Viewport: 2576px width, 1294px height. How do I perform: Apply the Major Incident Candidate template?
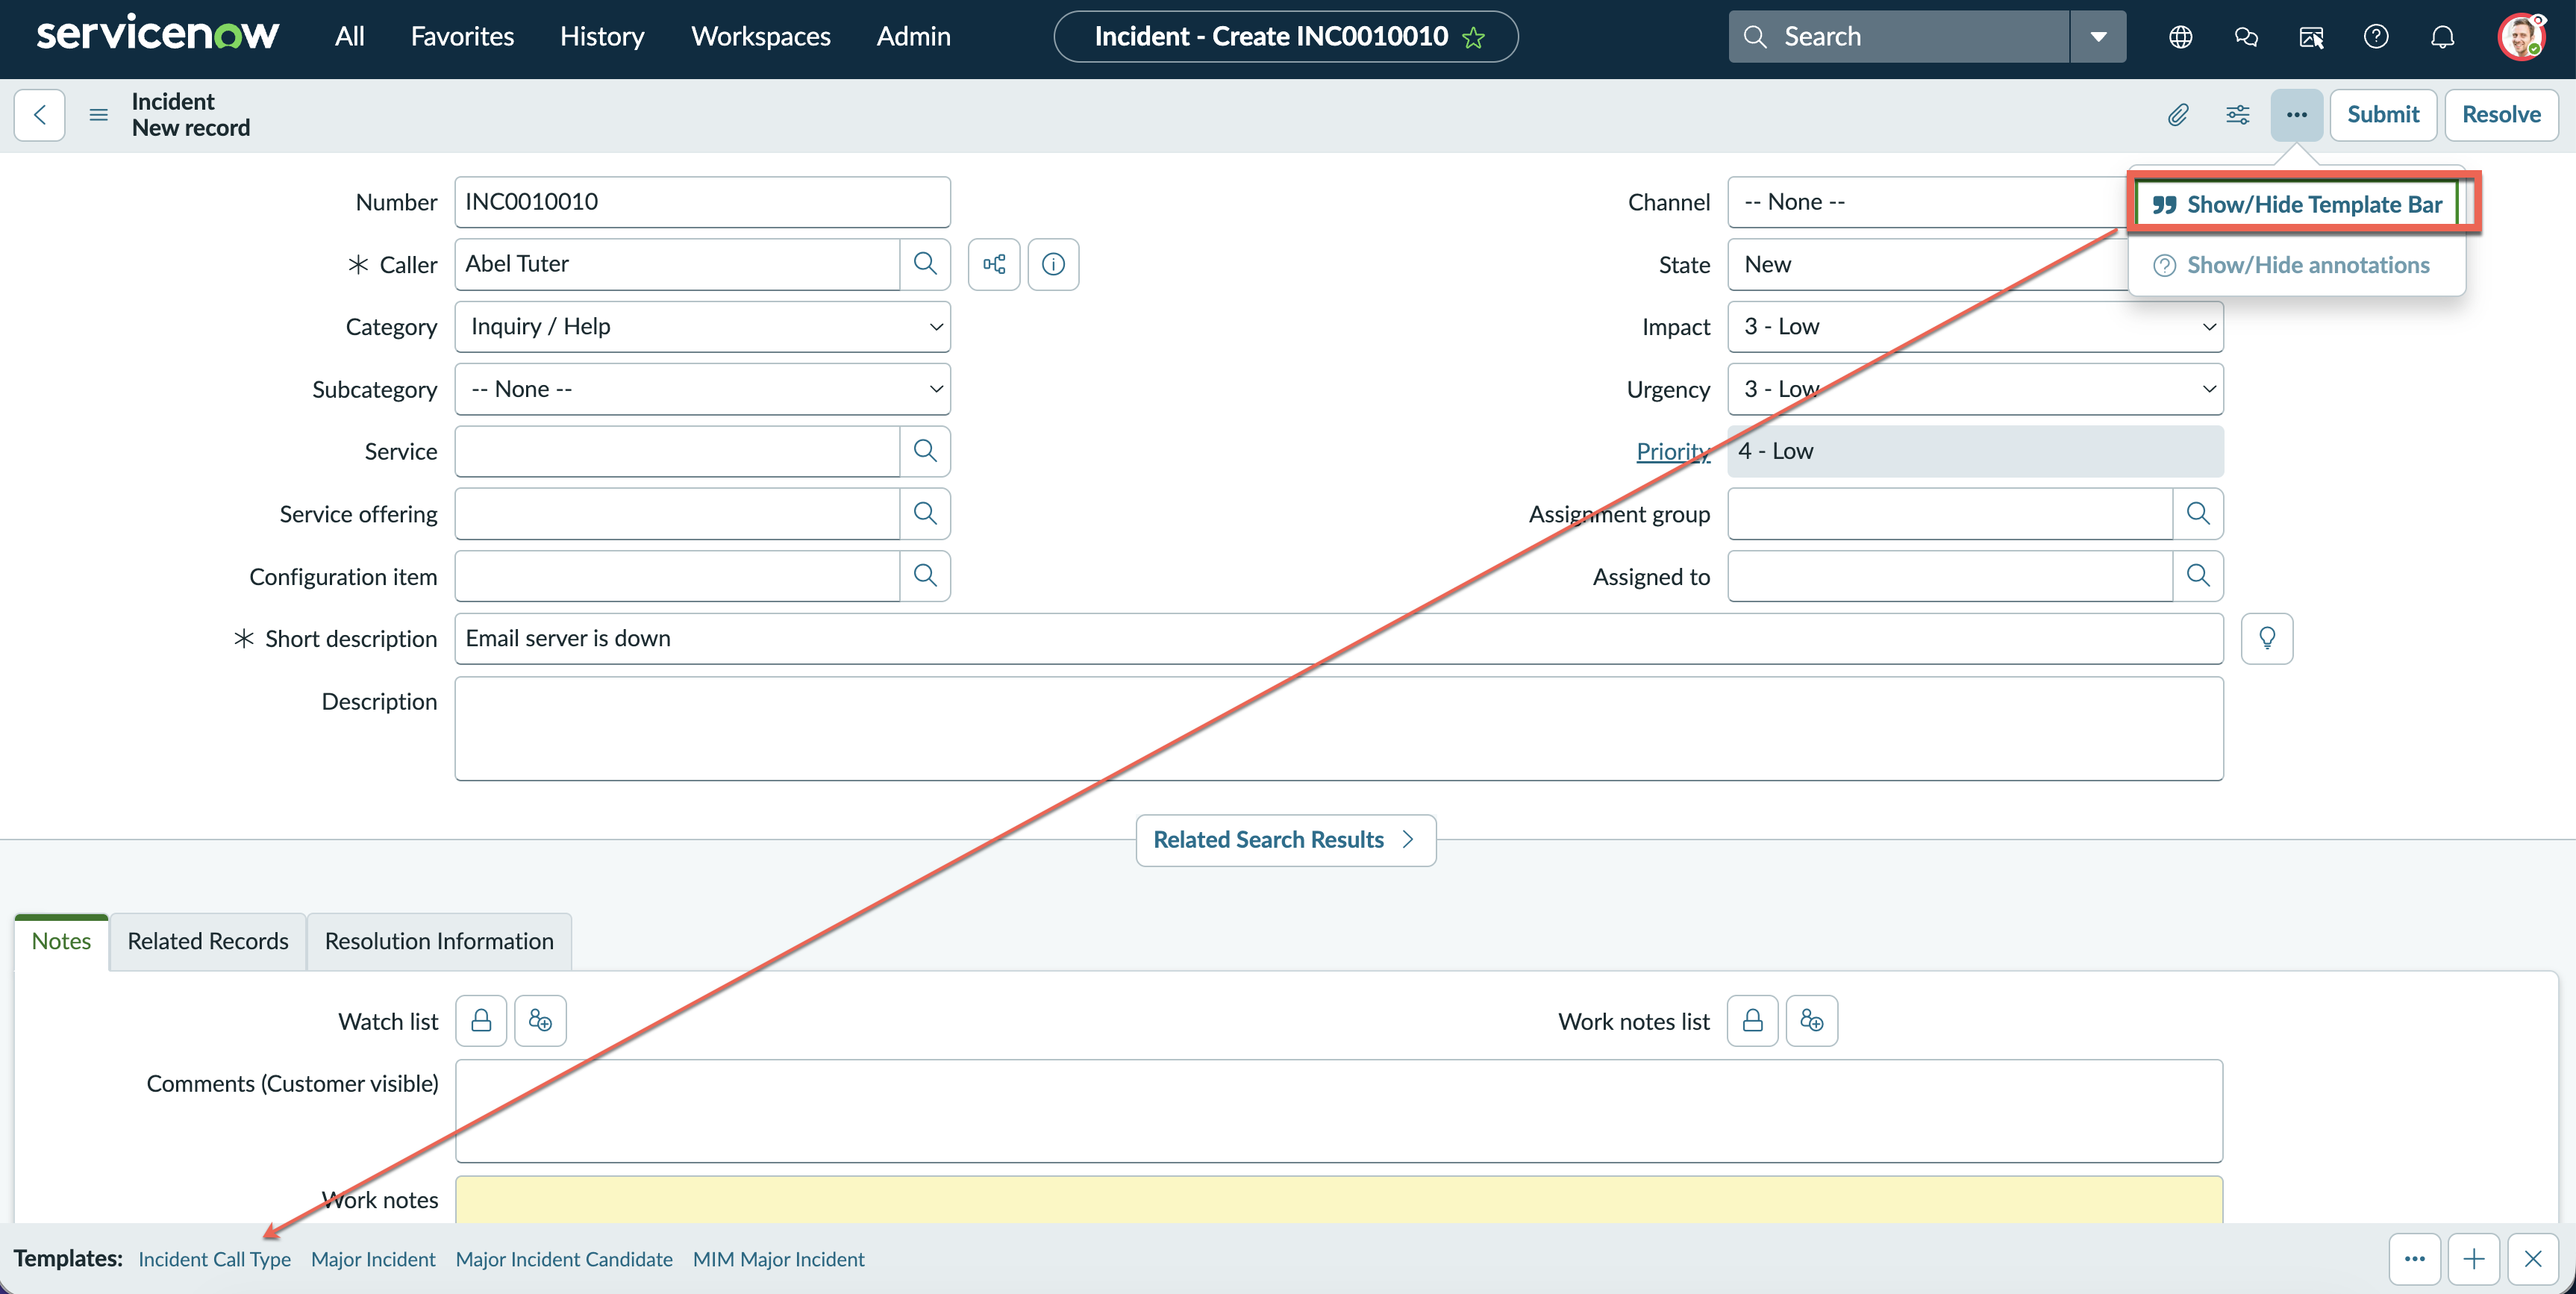point(564,1259)
